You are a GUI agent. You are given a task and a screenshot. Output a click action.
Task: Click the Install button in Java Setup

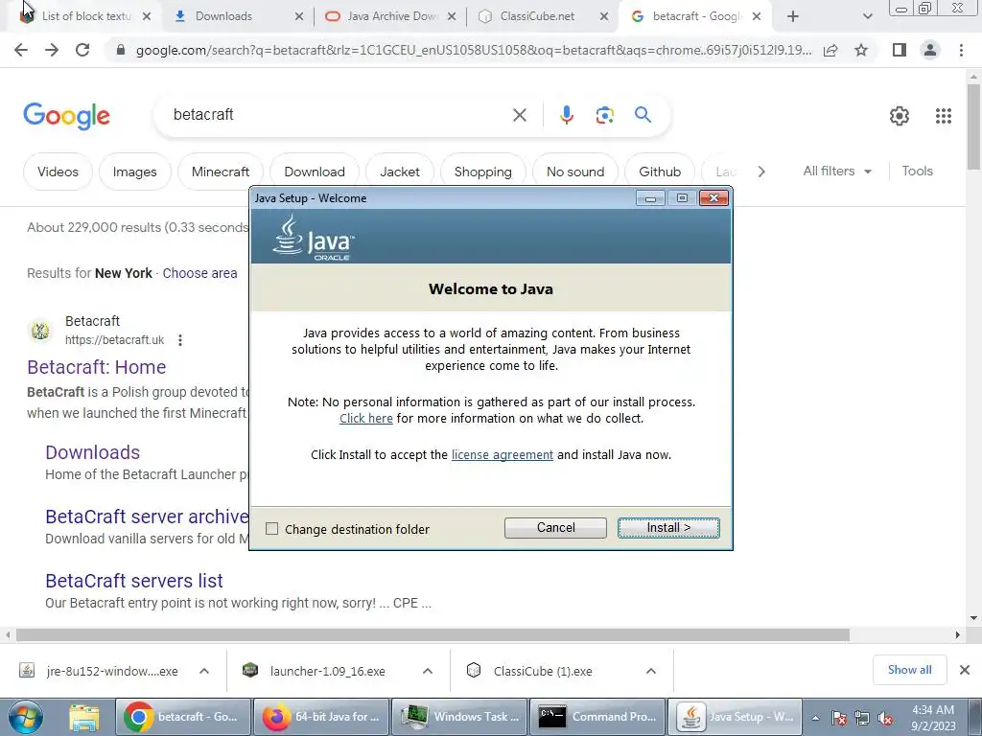coord(668,528)
